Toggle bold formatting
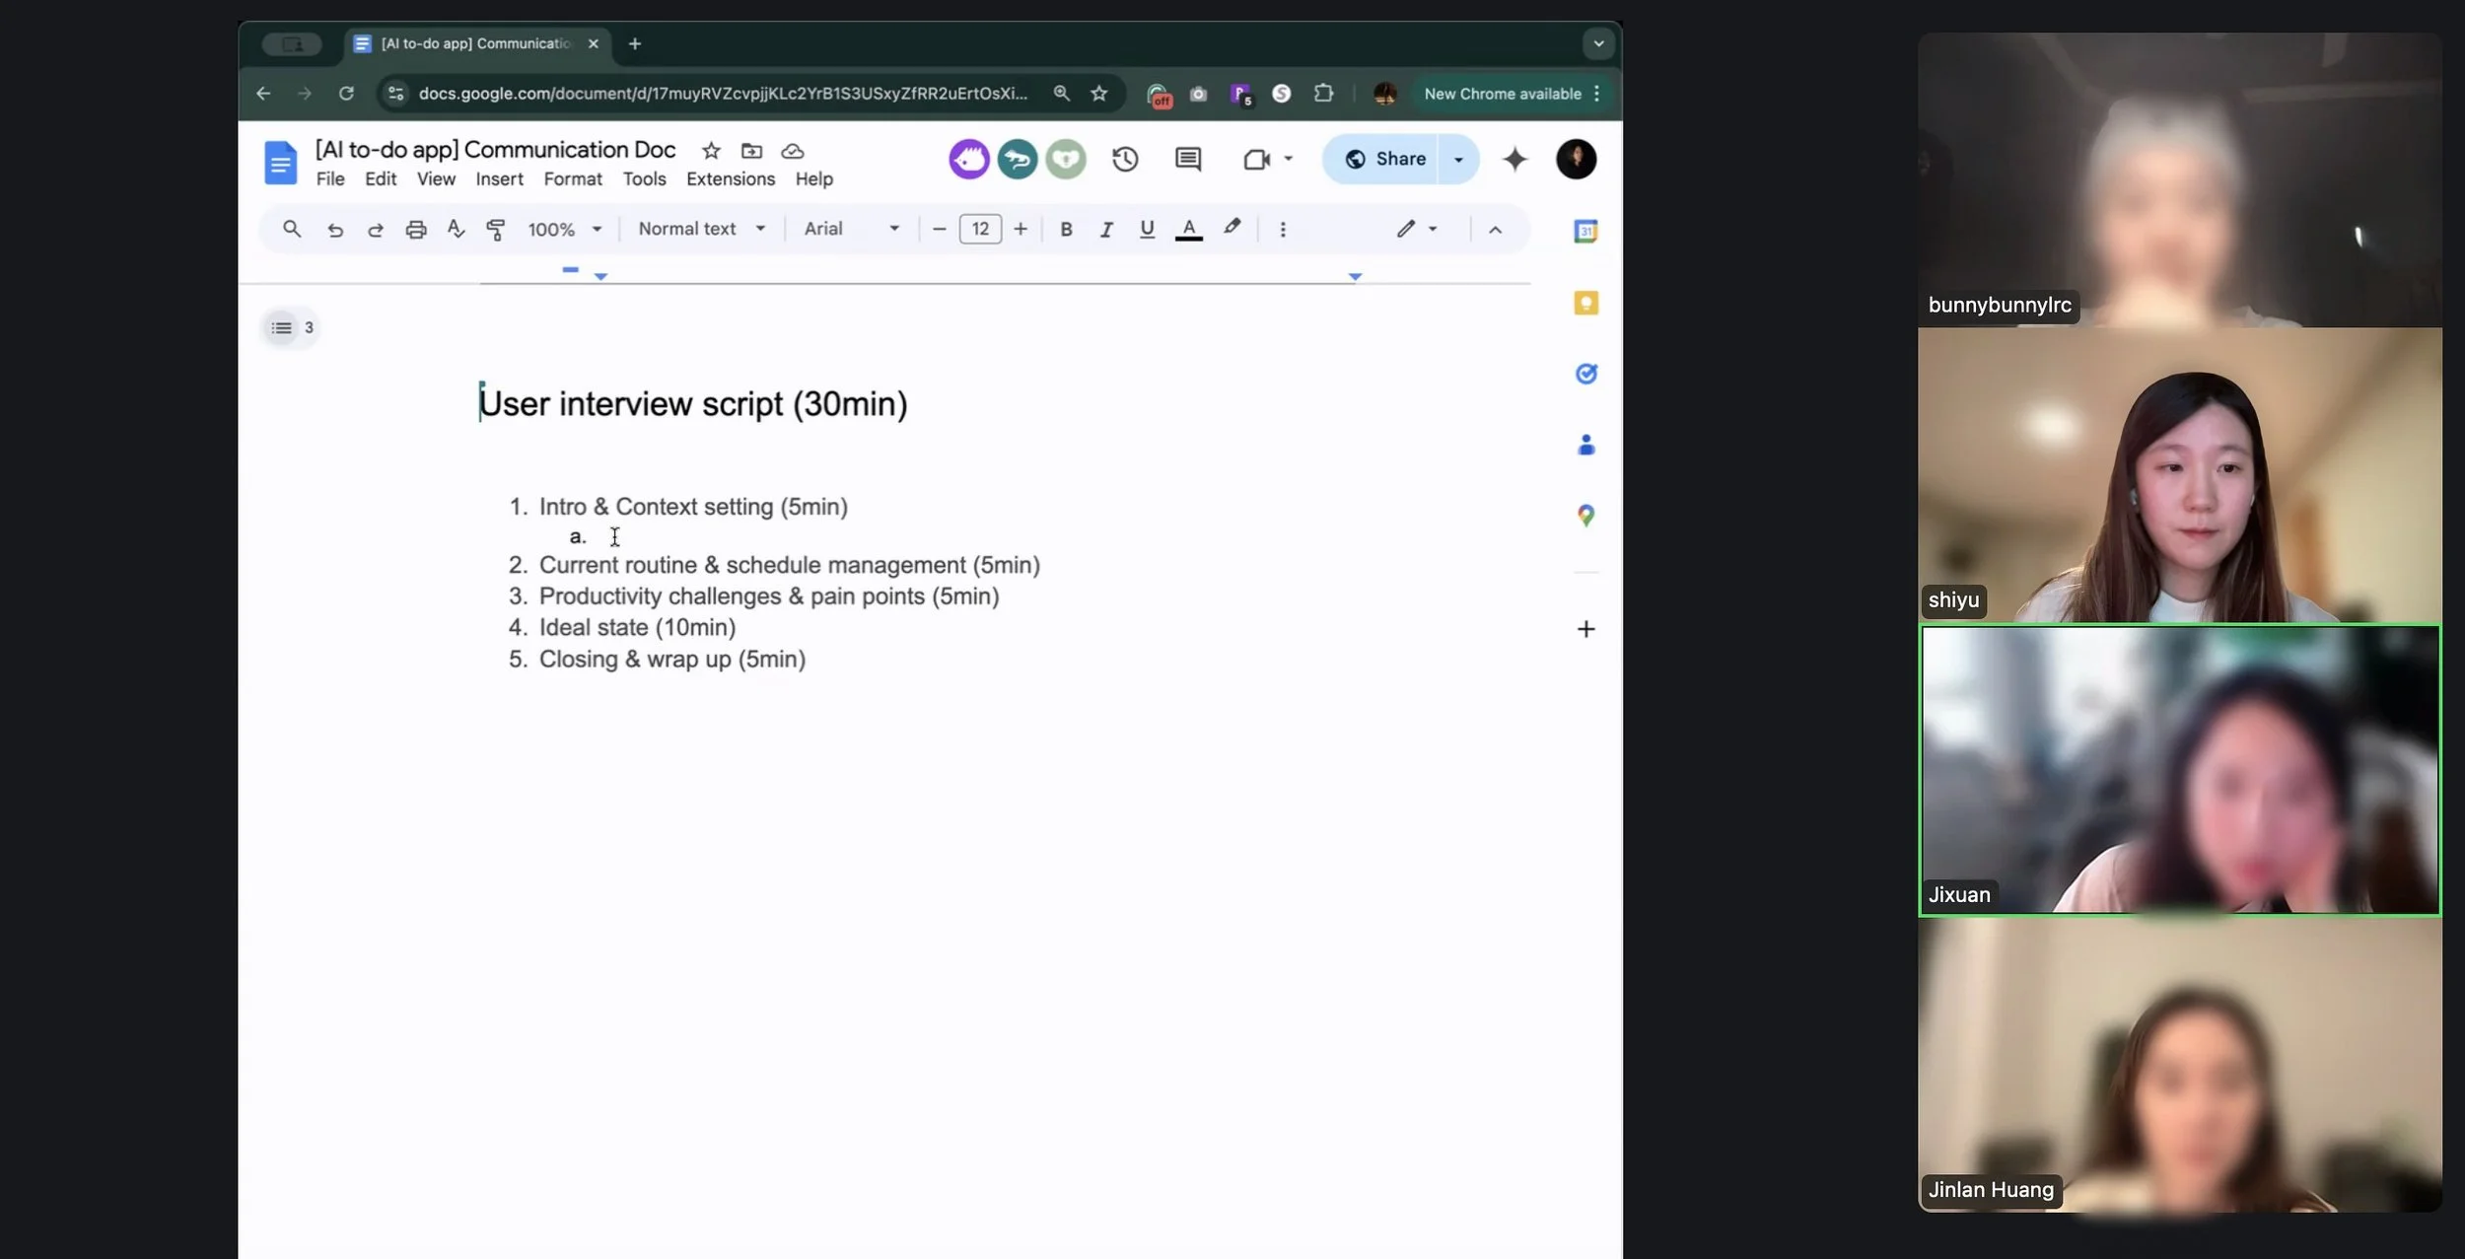 (1066, 230)
